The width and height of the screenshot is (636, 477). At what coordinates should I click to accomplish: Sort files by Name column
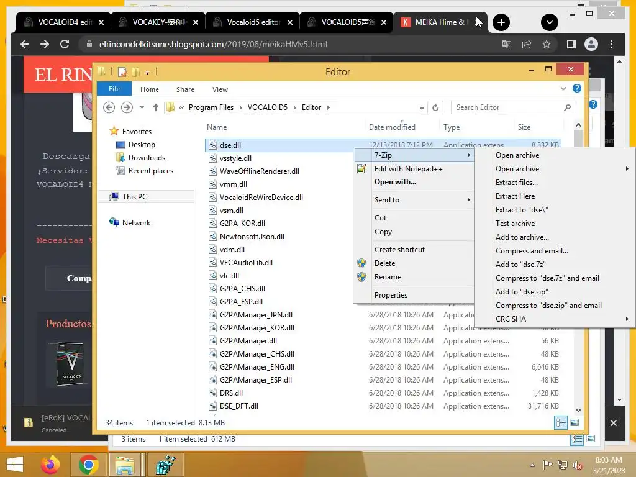point(217,127)
